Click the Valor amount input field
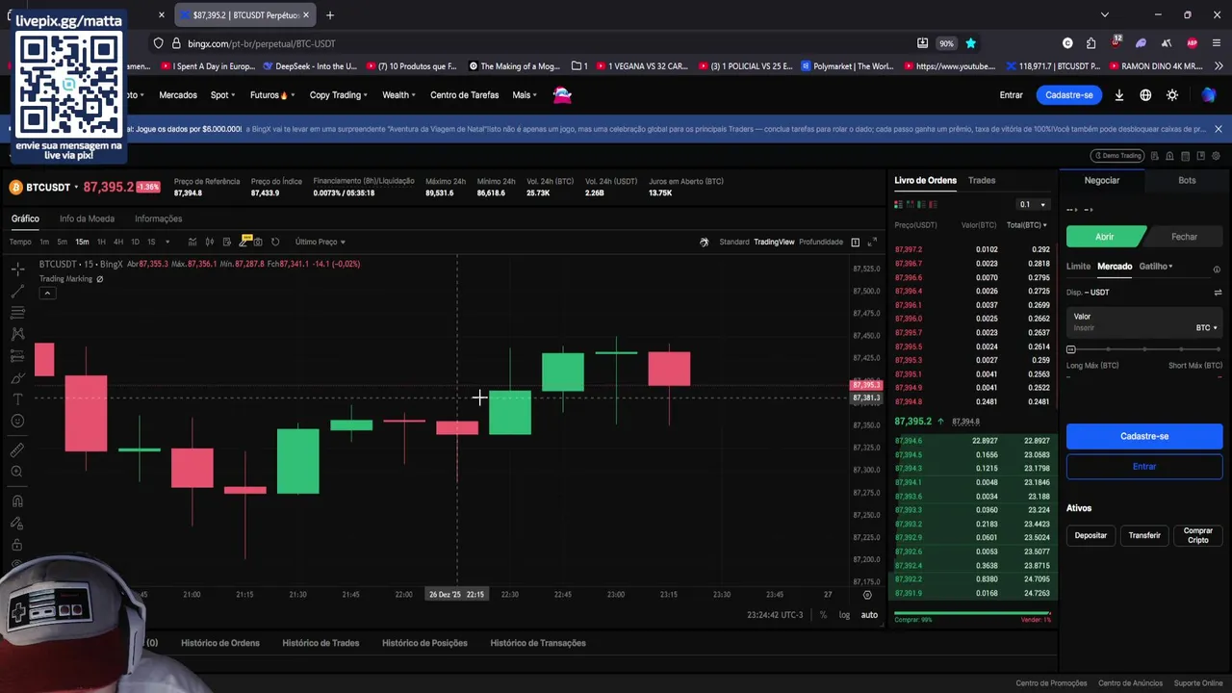The width and height of the screenshot is (1232, 693). 1144,322
